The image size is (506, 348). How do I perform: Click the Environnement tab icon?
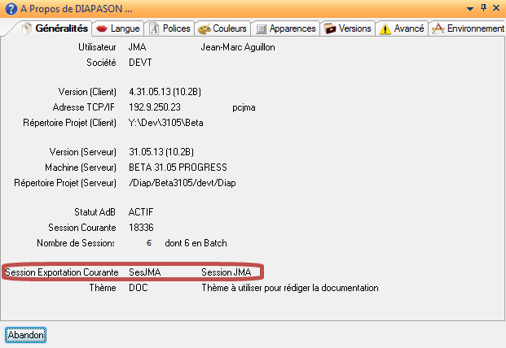[x=438, y=28]
